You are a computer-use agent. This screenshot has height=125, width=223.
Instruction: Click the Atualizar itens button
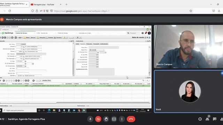click(x=46, y=81)
